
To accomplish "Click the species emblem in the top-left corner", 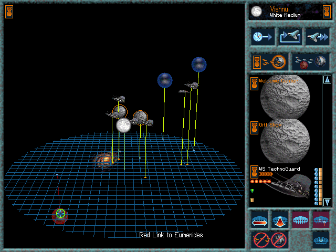I will pos(9,12).
